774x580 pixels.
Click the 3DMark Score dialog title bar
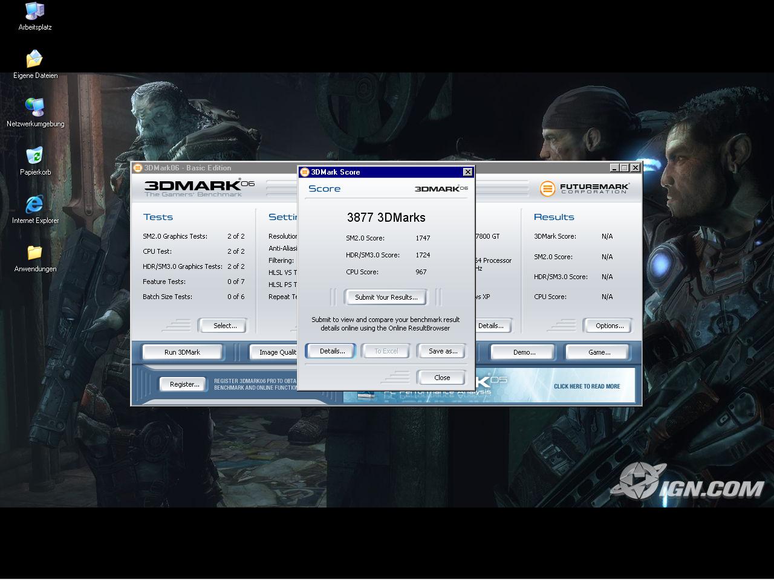coord(386,172)
